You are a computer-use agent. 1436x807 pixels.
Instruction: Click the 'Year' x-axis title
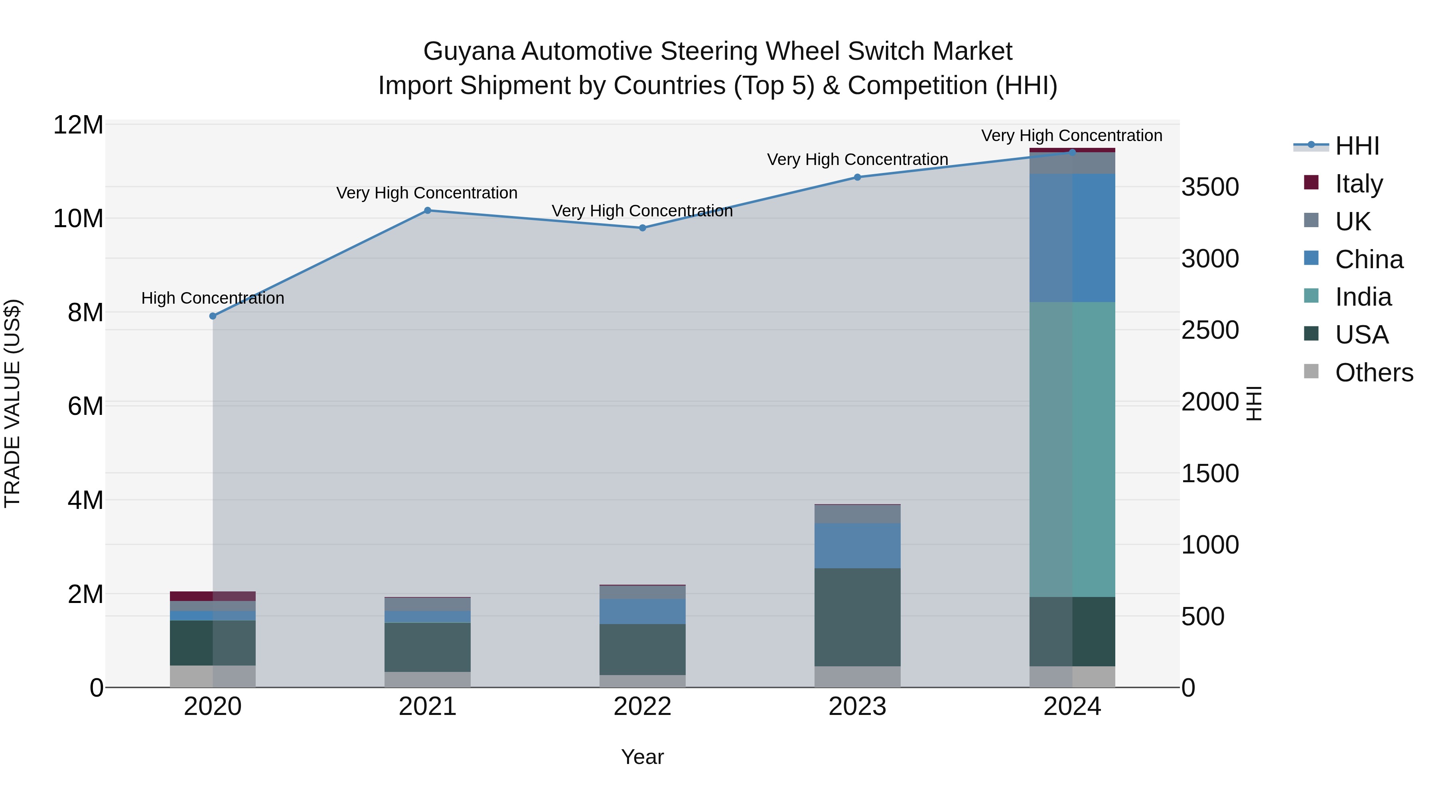click(642, 757)
